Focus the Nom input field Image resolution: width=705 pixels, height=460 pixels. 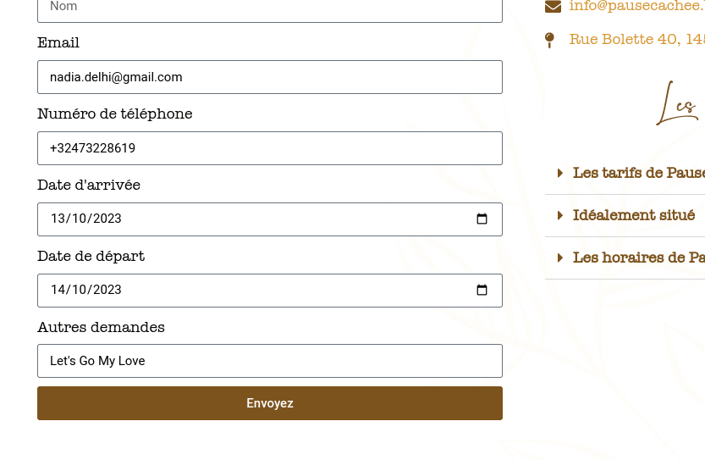[x=270, y=8]
